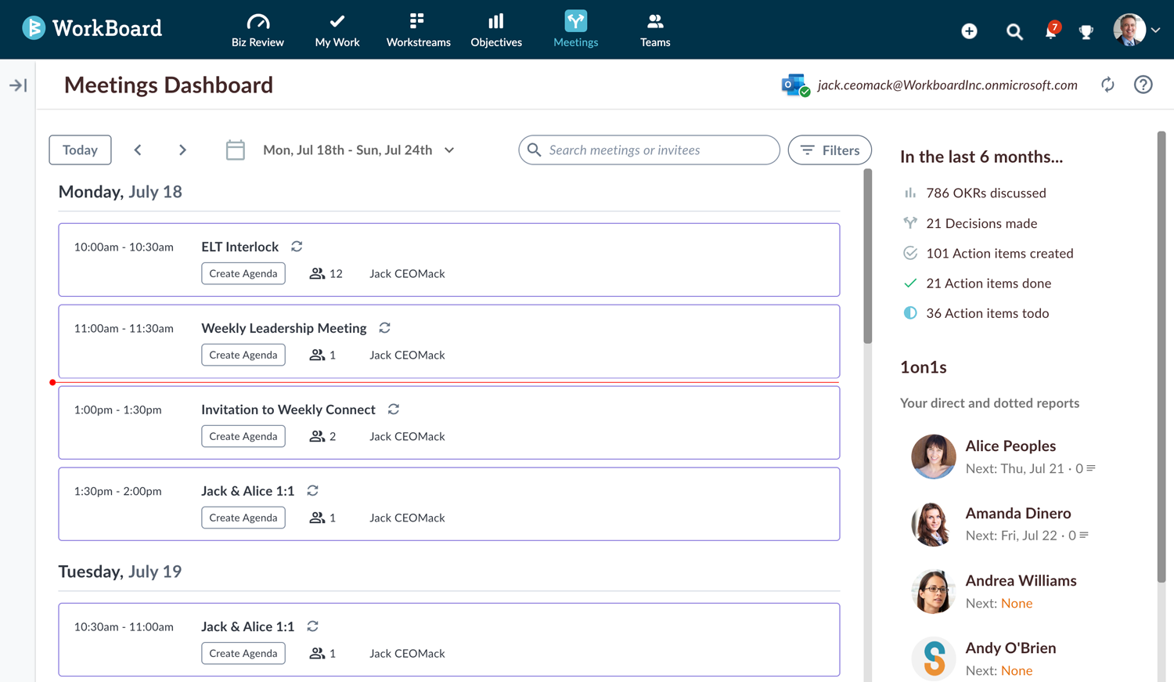
Task: Click the plus add icon
Action: click(969, 31)
